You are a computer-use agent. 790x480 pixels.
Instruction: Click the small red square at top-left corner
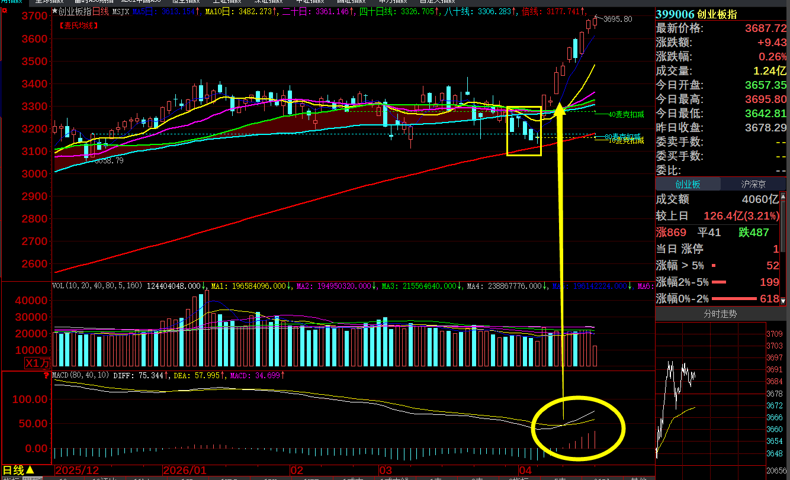pyautogui.click(x=5, y=11)
